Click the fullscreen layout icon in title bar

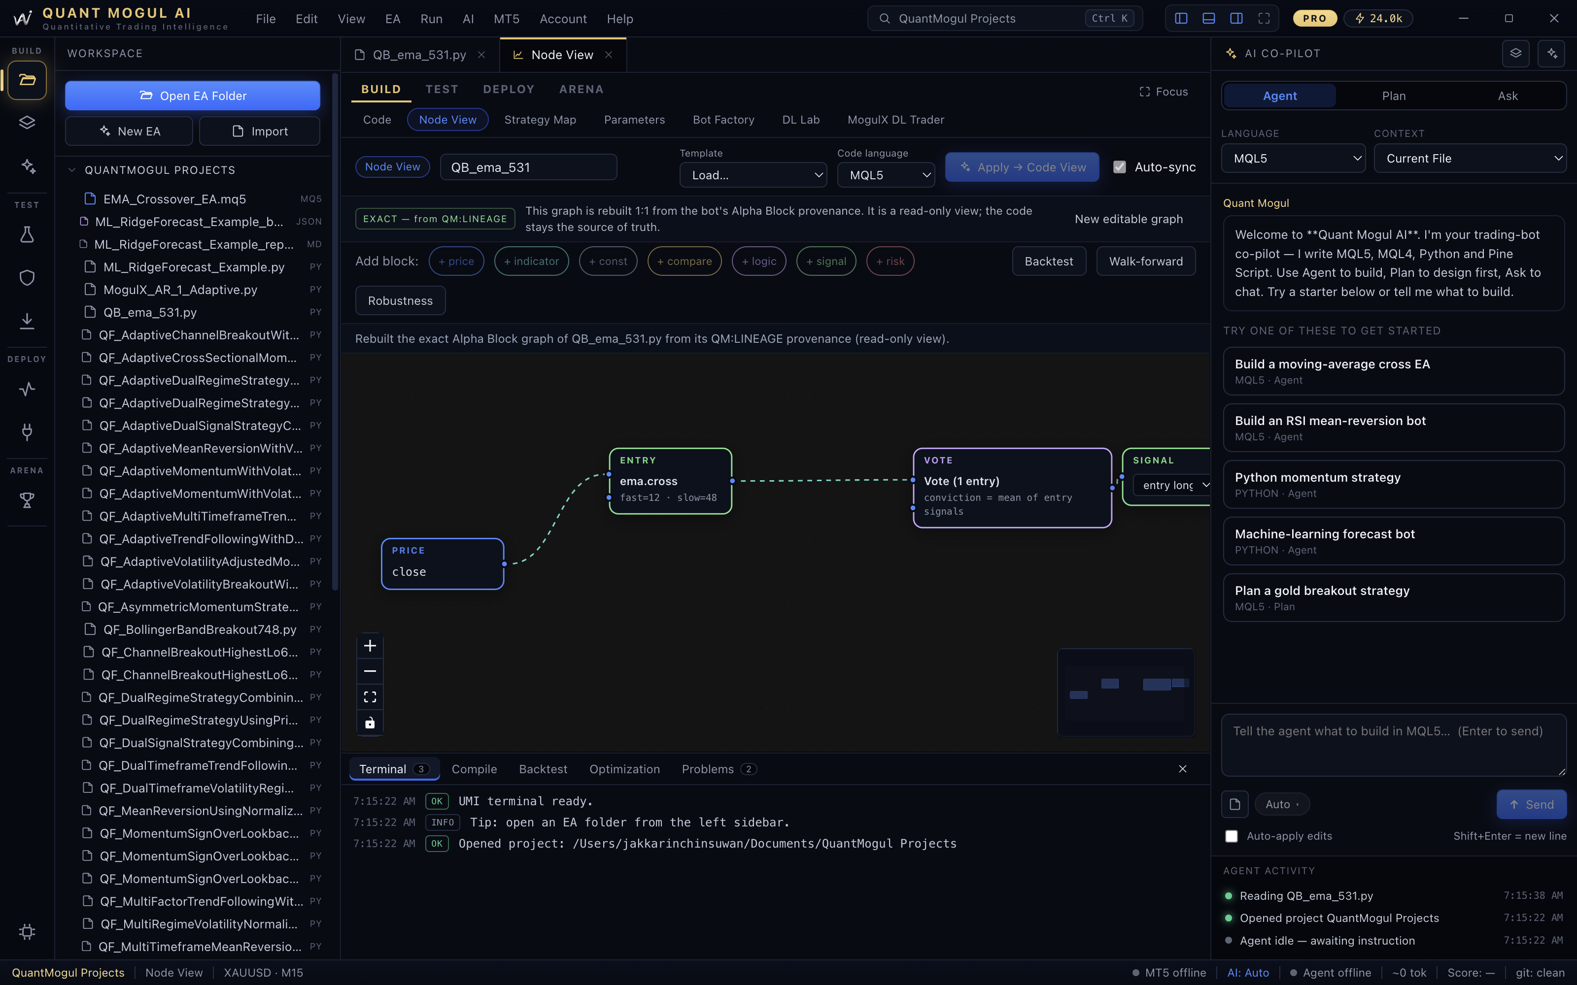pos(1264,18)
